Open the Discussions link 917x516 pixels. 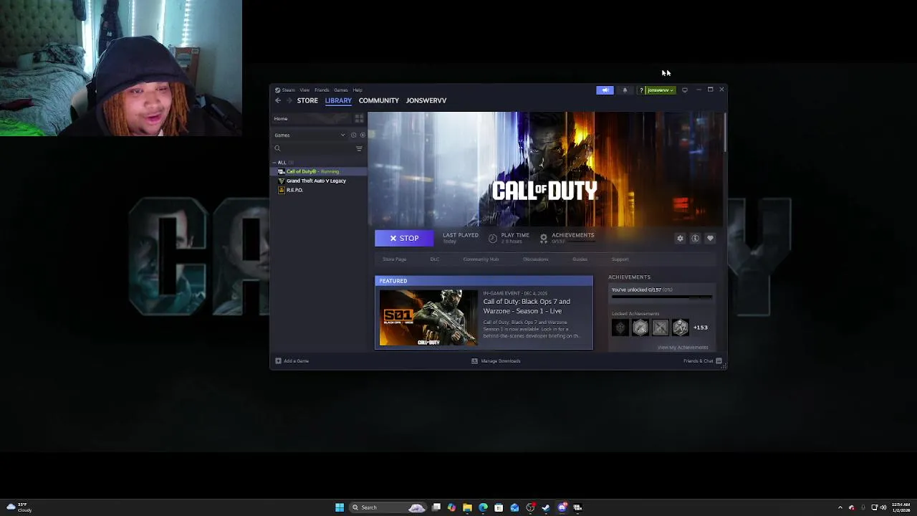pos(535,259)
